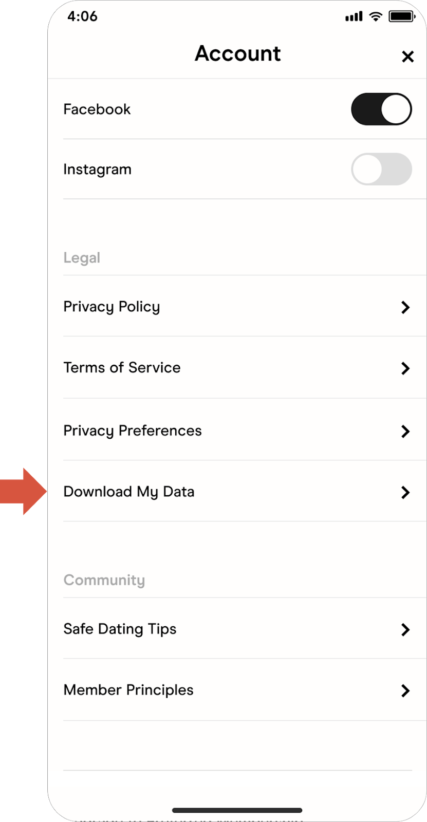Open Privacy Preferences

pos(132,431)
